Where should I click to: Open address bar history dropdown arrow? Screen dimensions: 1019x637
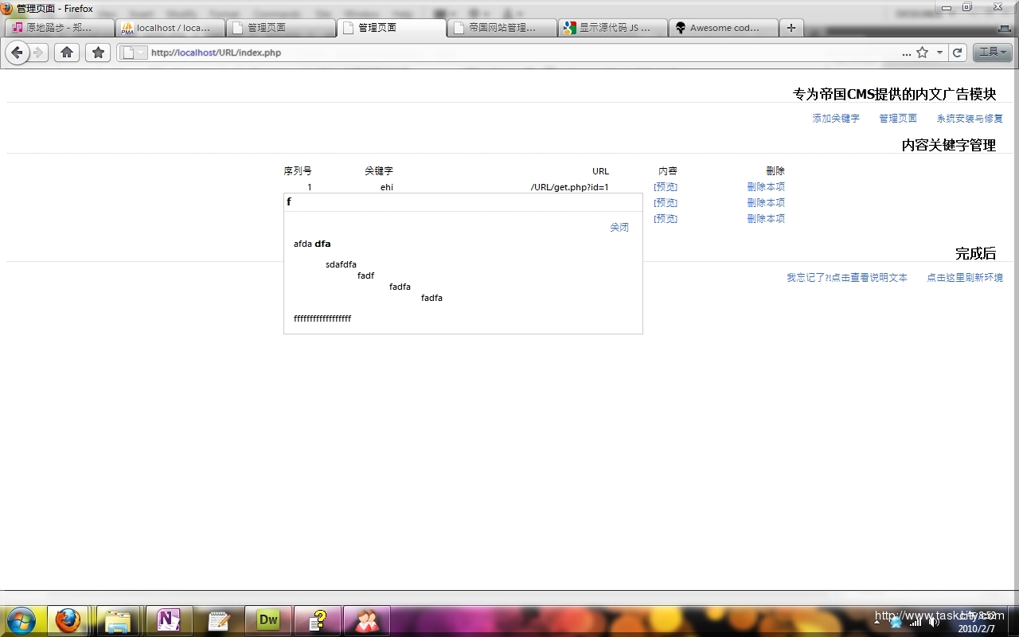(939, 53)
